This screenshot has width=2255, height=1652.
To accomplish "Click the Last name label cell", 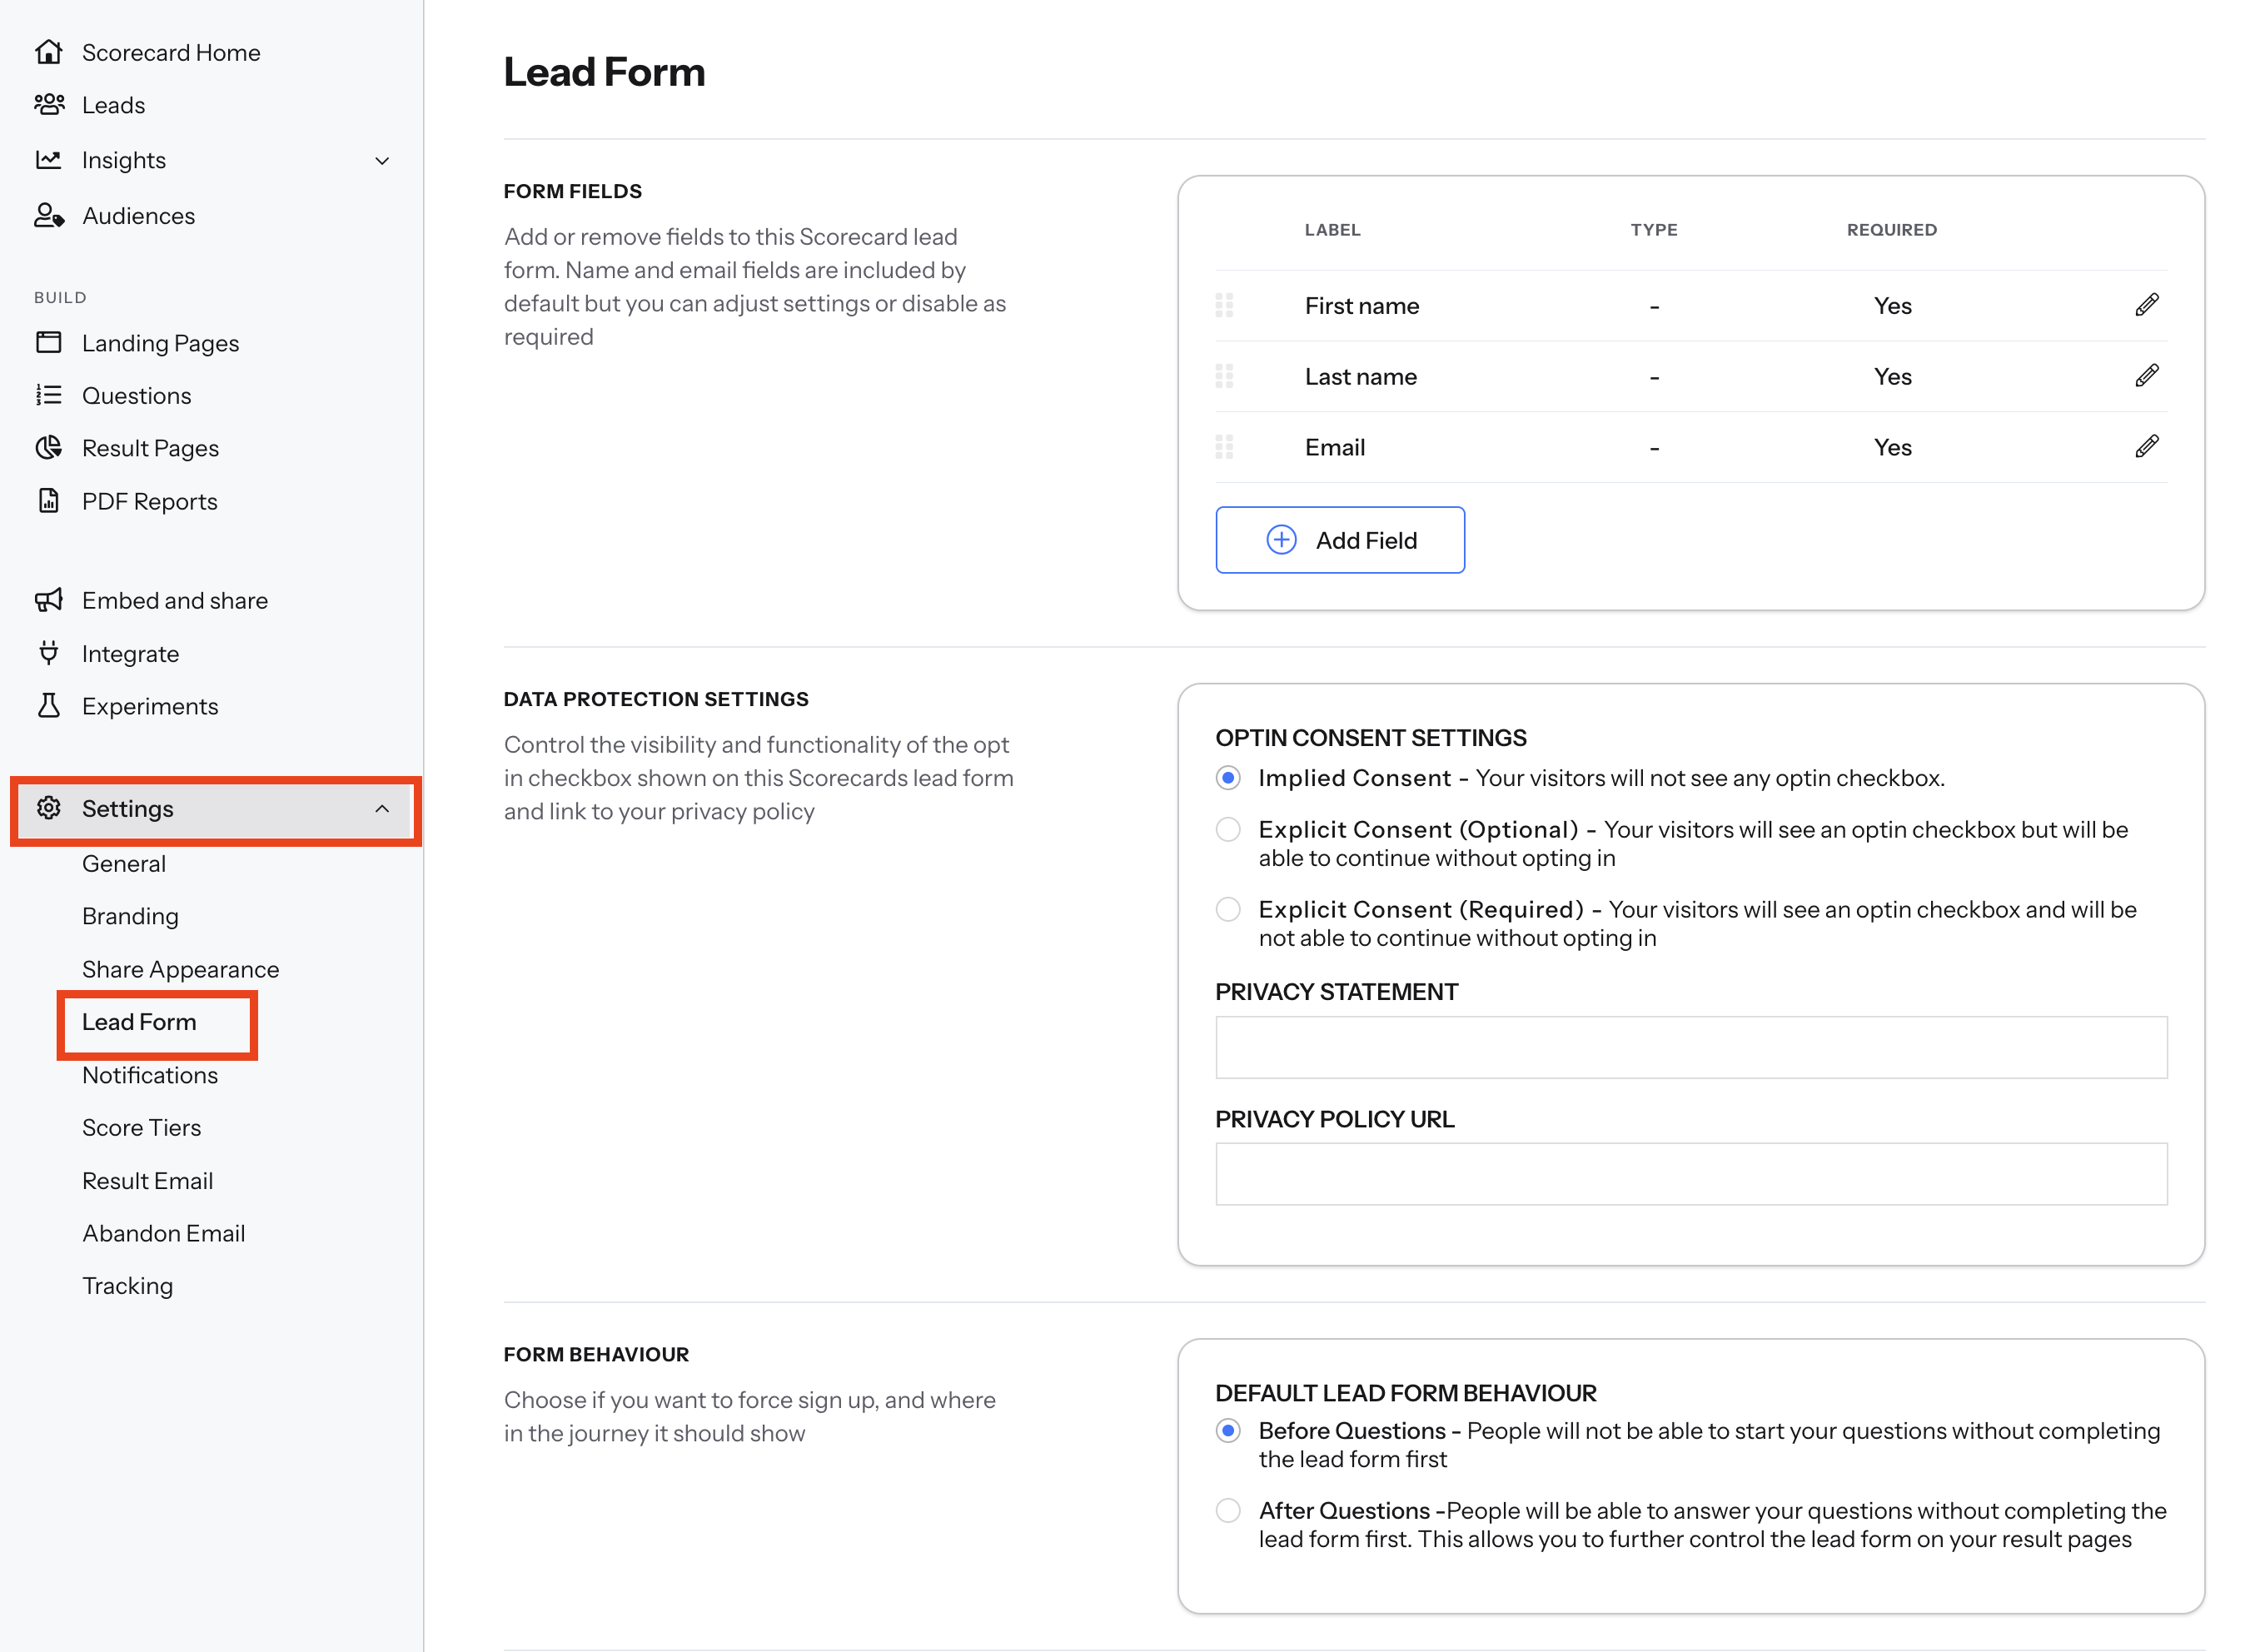I will click(x=1360, y=377).
